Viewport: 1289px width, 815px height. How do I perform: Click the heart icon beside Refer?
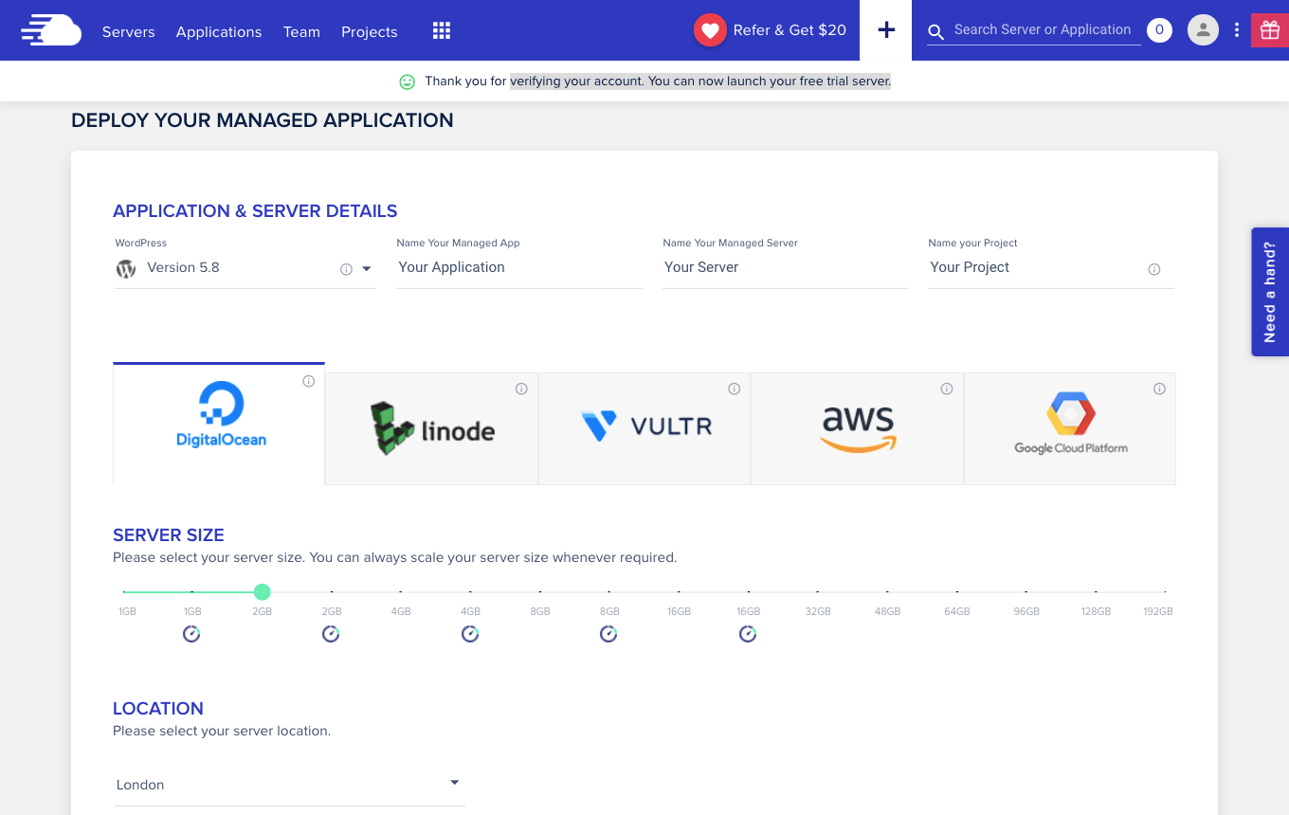(710, 30)
